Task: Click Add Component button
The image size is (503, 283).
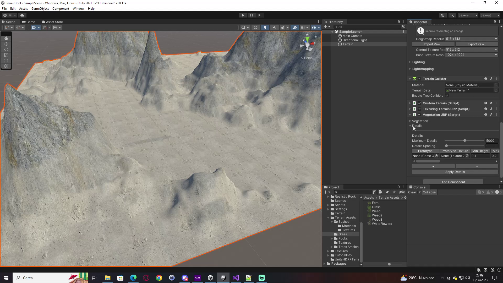Action: (x=453, y=182)
